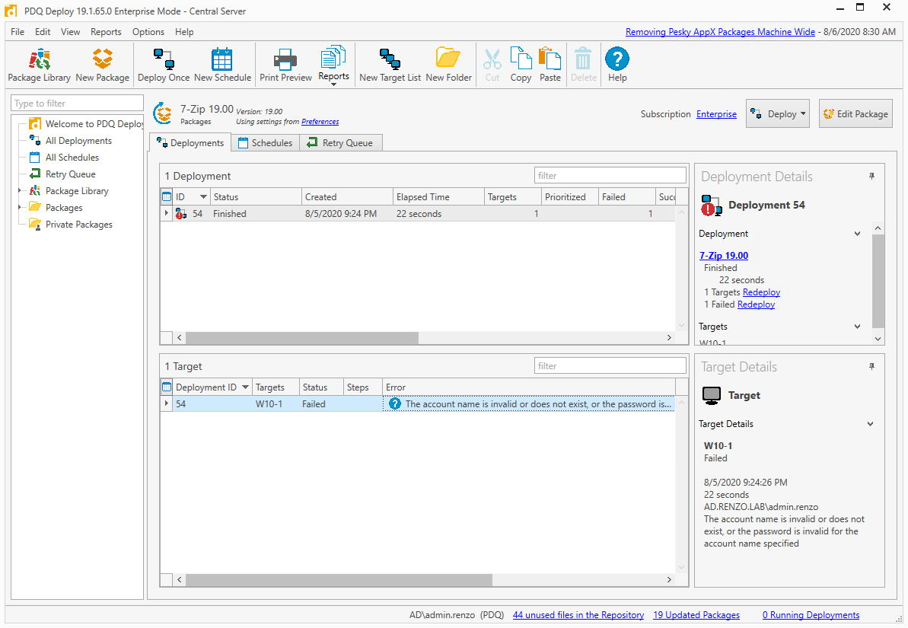Switch to the Schedules tab

(265, 142)
